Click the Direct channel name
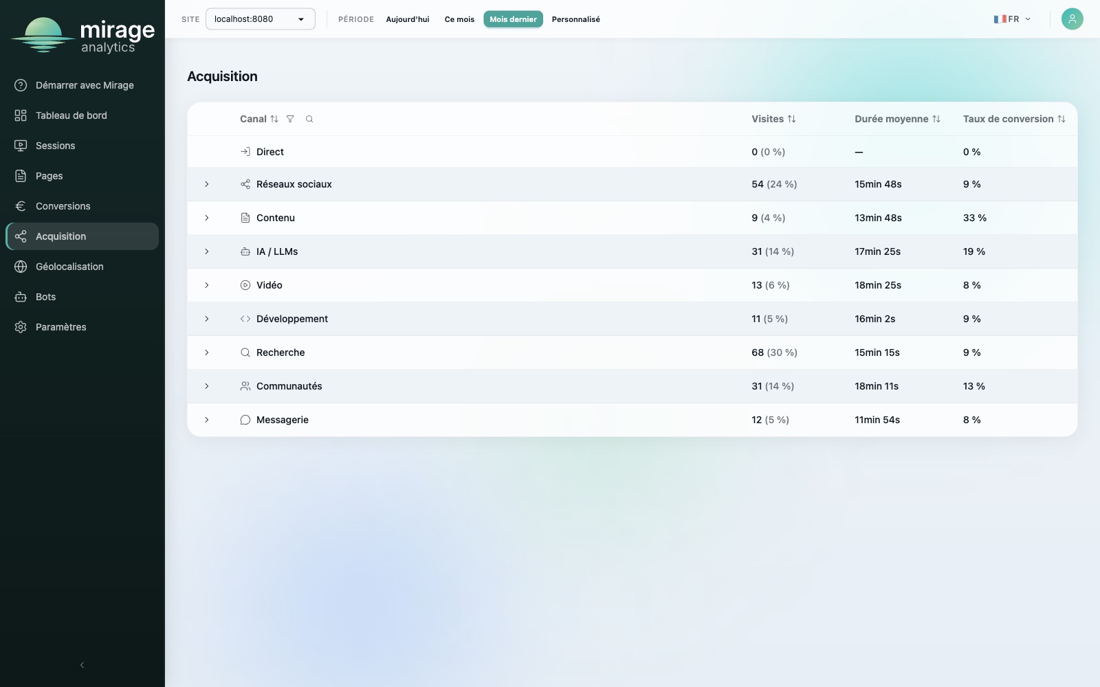Screen dimensions: 1100x687 tap(270, 152)
